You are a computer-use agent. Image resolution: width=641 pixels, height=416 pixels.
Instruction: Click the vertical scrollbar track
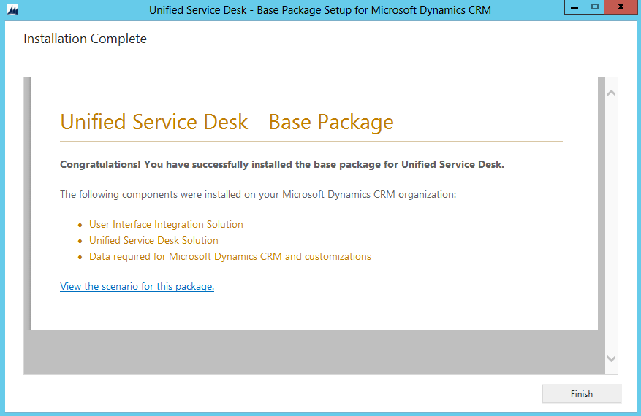coord(611,226)
